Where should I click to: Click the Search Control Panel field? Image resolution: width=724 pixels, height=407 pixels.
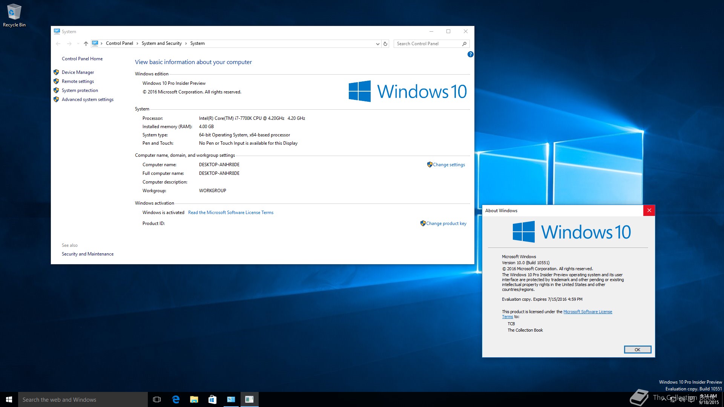(x=427, y=44)
